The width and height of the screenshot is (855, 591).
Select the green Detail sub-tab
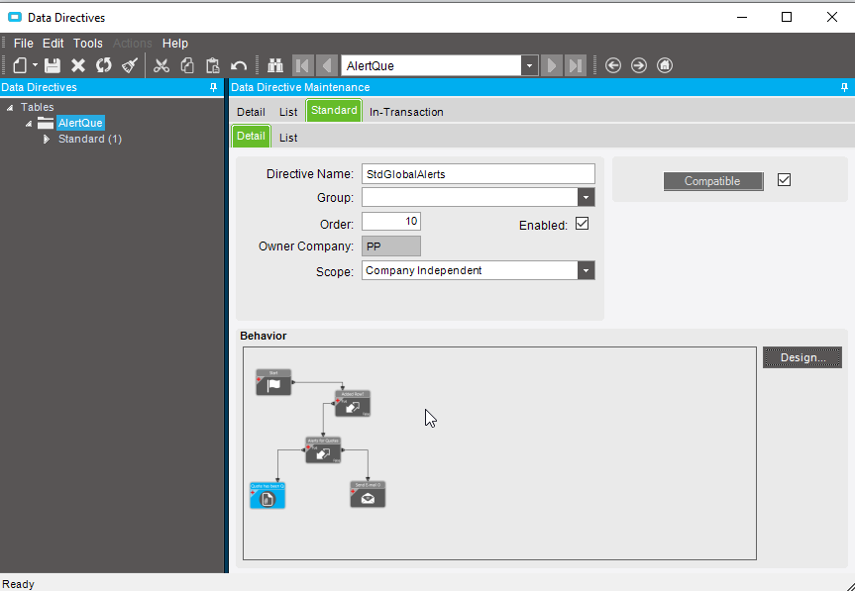pyautogui.click(x=251, y=137)
